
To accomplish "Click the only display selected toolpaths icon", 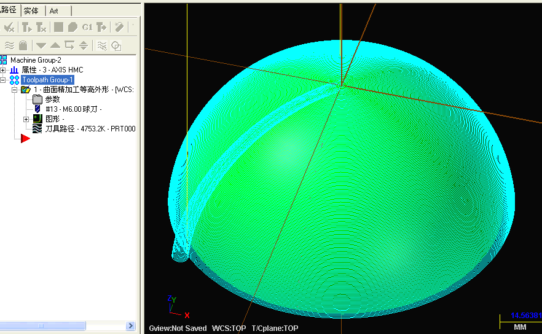I will 101,45.
